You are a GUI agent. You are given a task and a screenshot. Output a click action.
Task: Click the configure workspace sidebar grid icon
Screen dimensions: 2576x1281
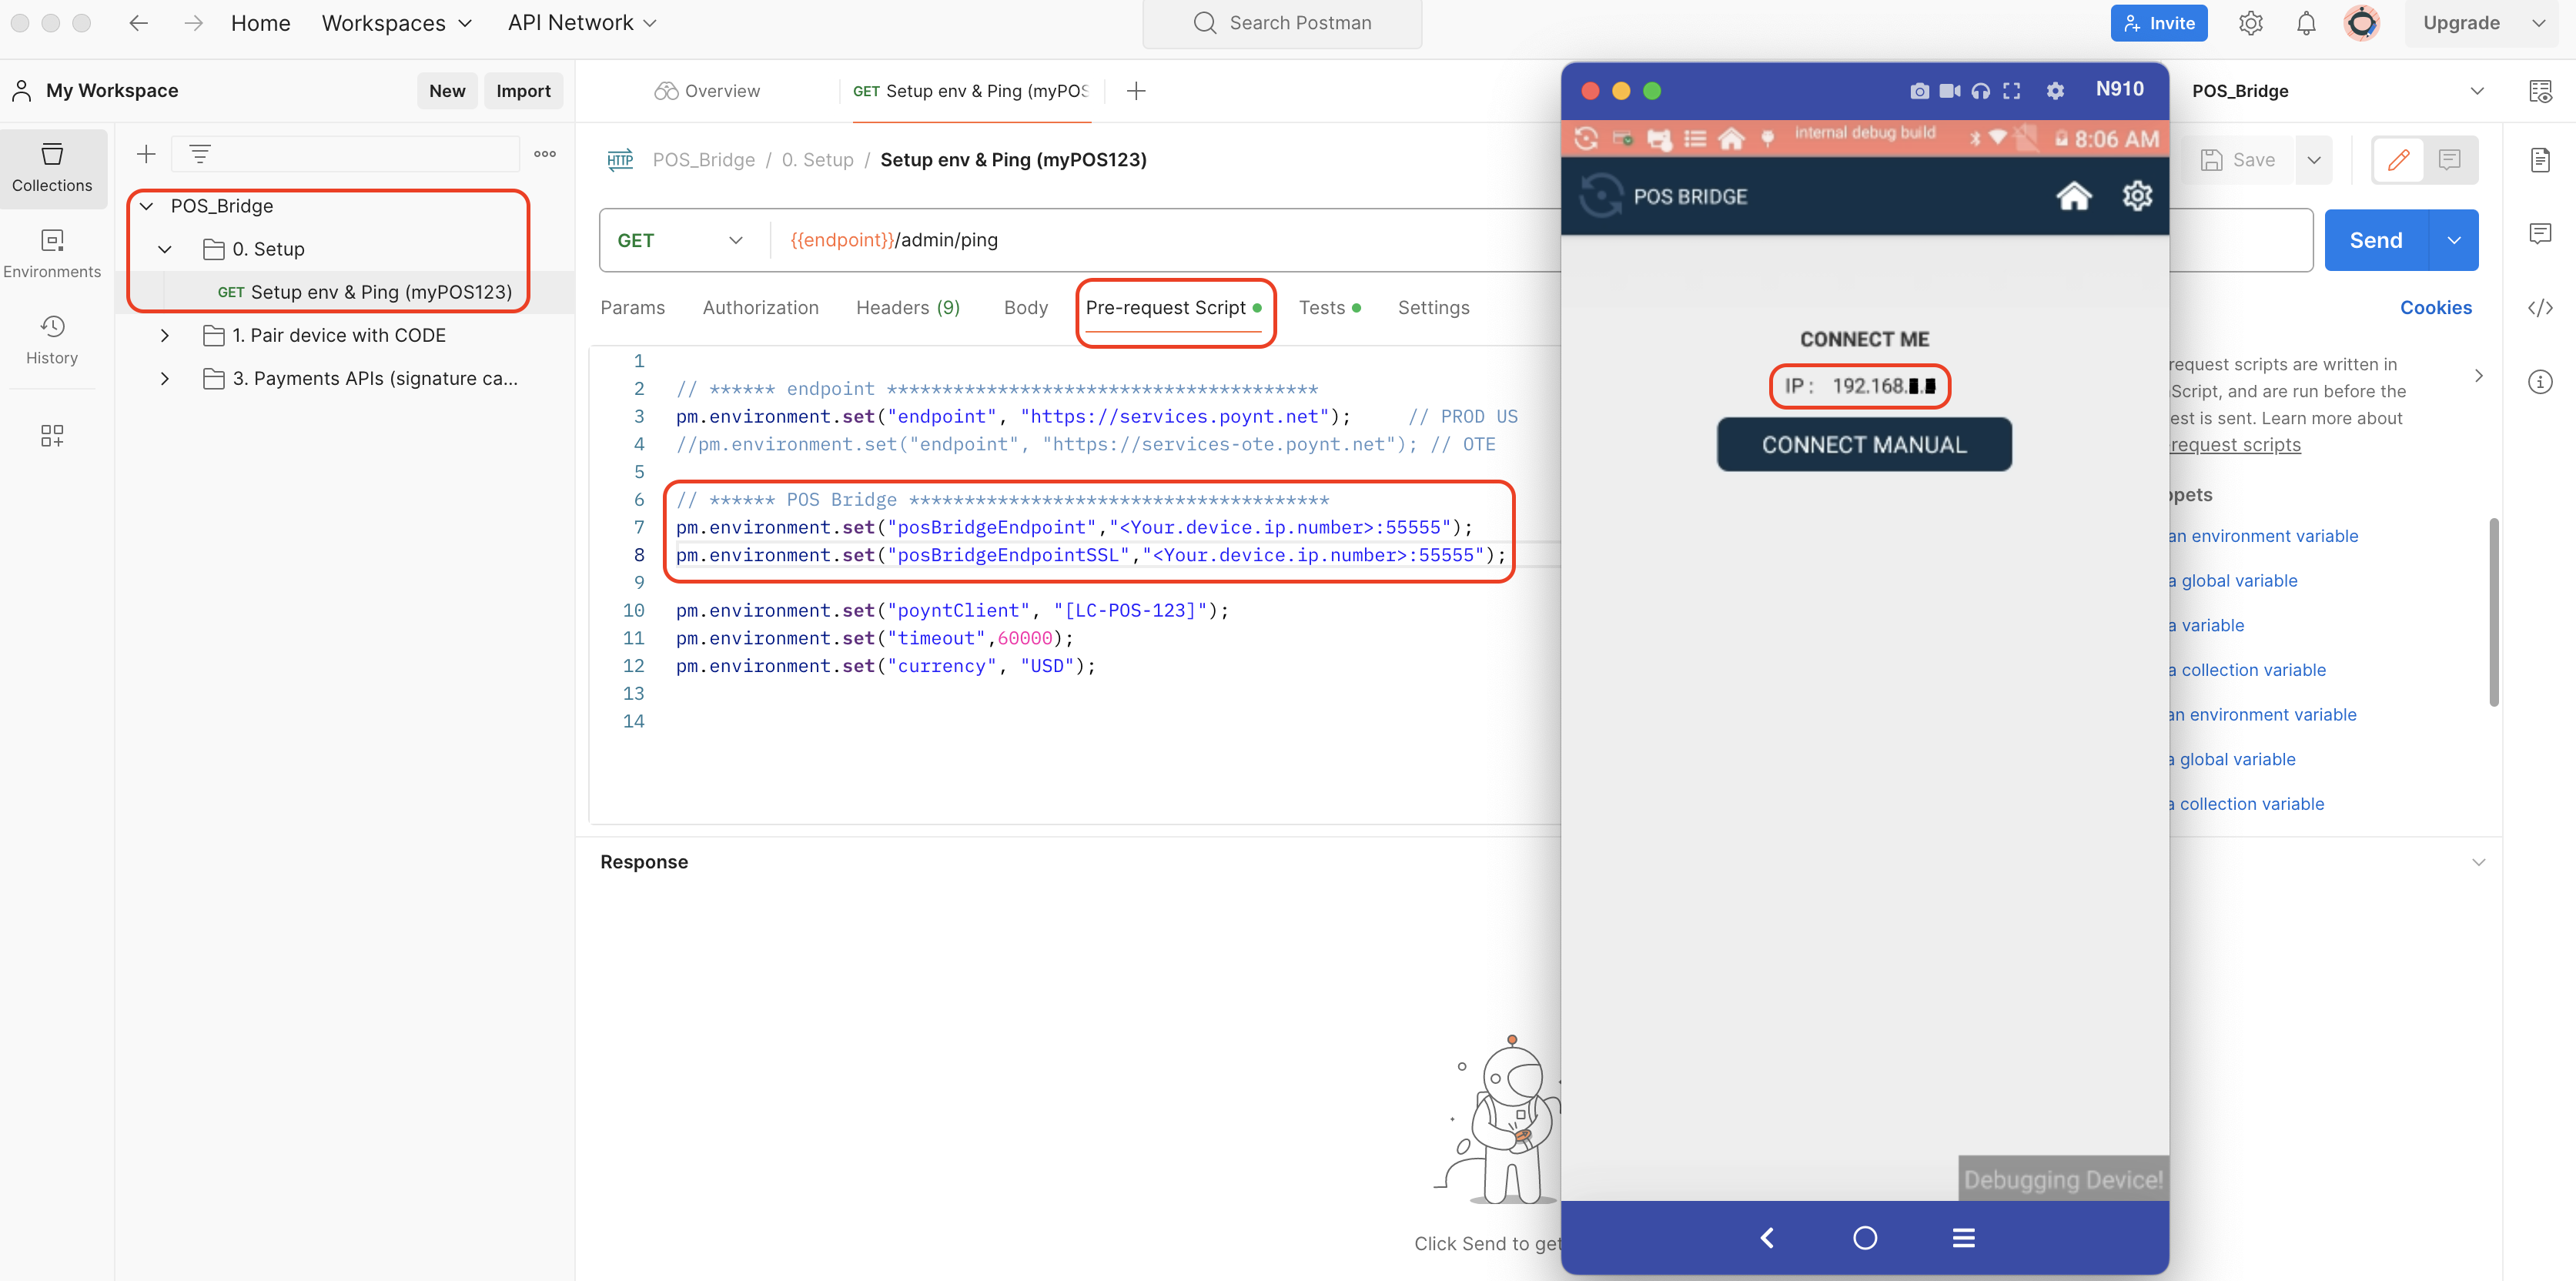52,435
